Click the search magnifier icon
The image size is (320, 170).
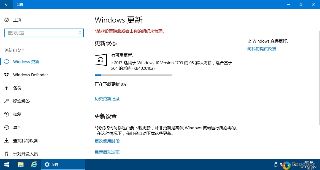80,33
